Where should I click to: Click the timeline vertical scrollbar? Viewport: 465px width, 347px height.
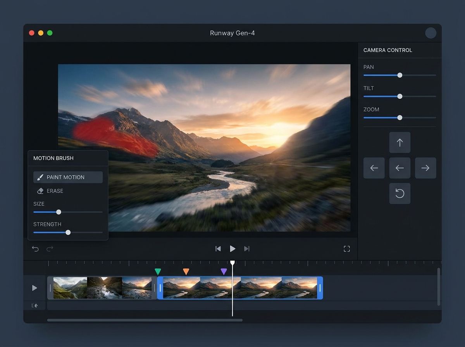coord(439,287)
